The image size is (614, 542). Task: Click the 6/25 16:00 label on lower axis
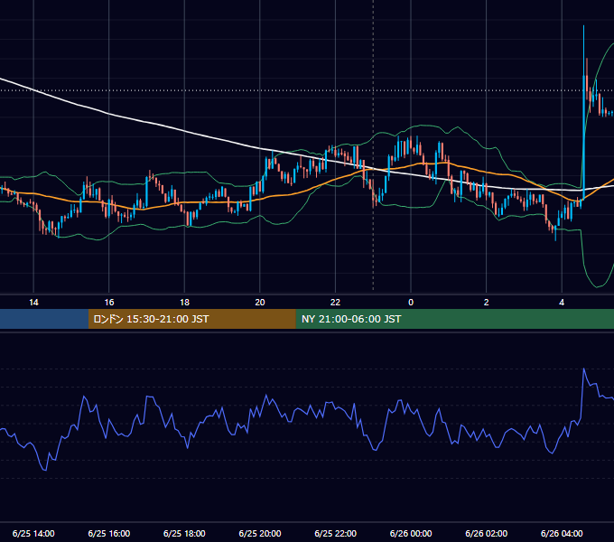109,533
